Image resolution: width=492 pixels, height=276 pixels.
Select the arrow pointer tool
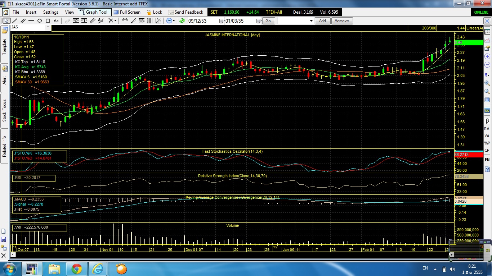click(6, 21)
